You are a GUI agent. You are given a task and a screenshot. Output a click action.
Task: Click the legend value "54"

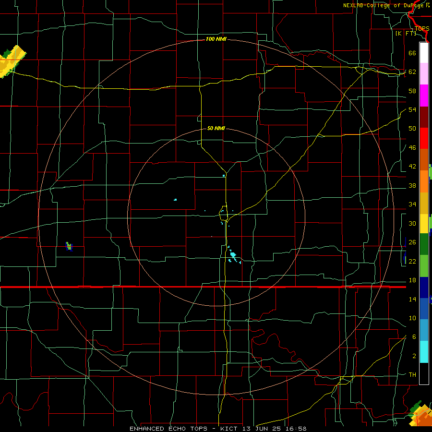(412, 109)
